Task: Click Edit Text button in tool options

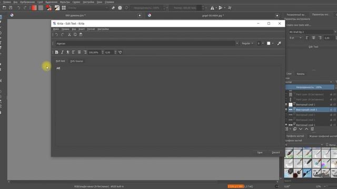Action: point(313,47)
